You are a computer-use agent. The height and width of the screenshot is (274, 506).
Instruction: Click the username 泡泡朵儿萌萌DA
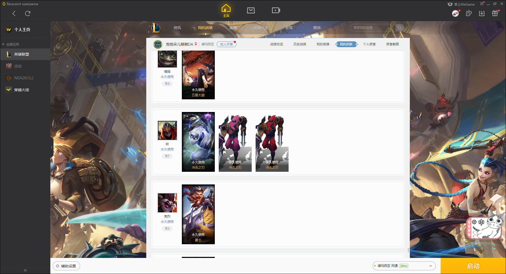[x=179, y=44]
